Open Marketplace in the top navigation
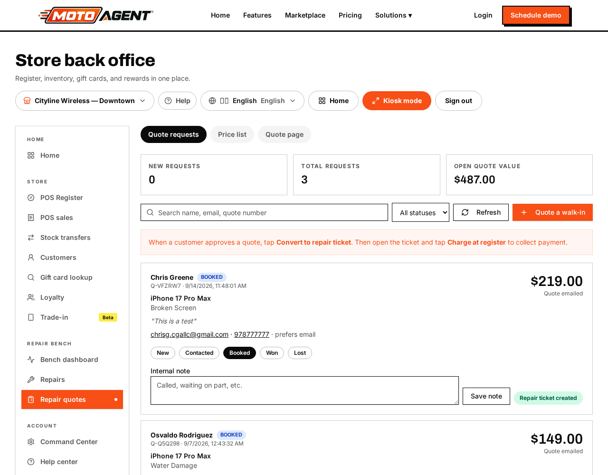The height and width of the screenshot is (475, 608). click(x=305, y=15)
